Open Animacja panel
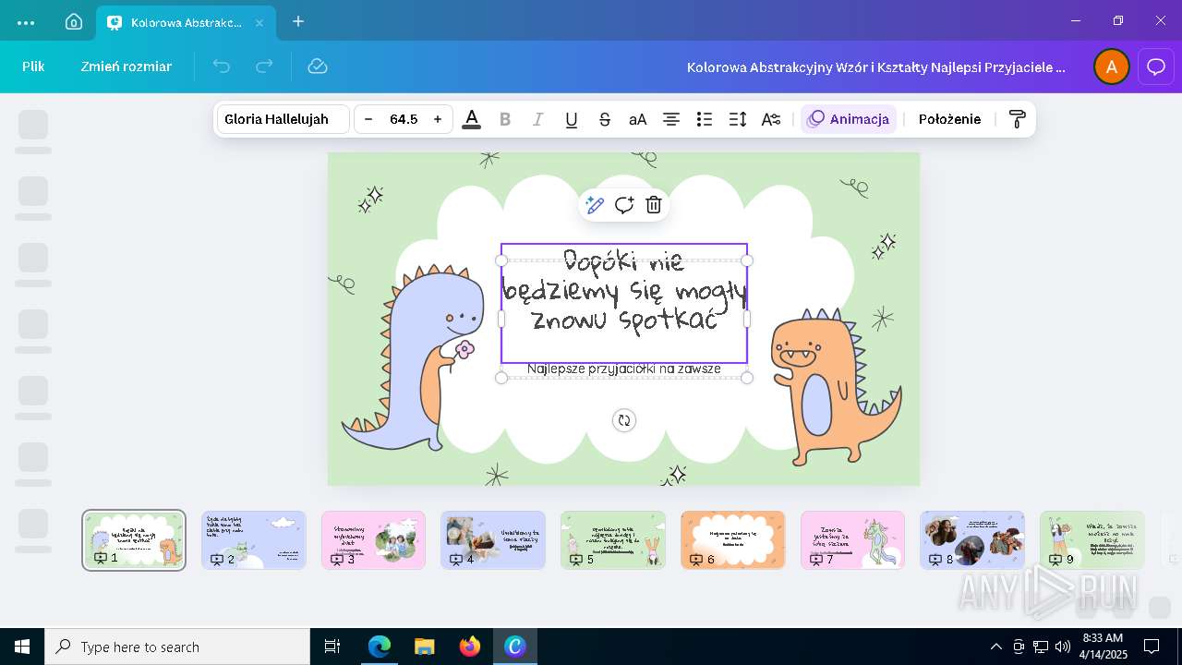Image resolution: width=1182 pixels, height=665 pixels. coord(849,119)
